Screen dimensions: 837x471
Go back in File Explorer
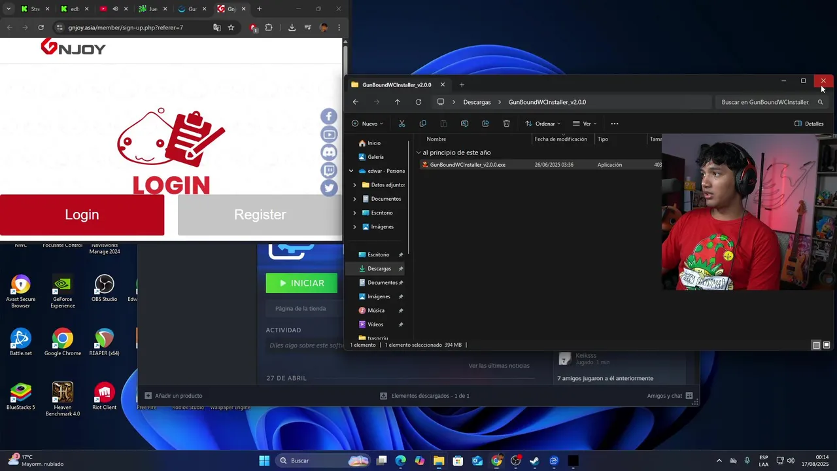(355, 102)
